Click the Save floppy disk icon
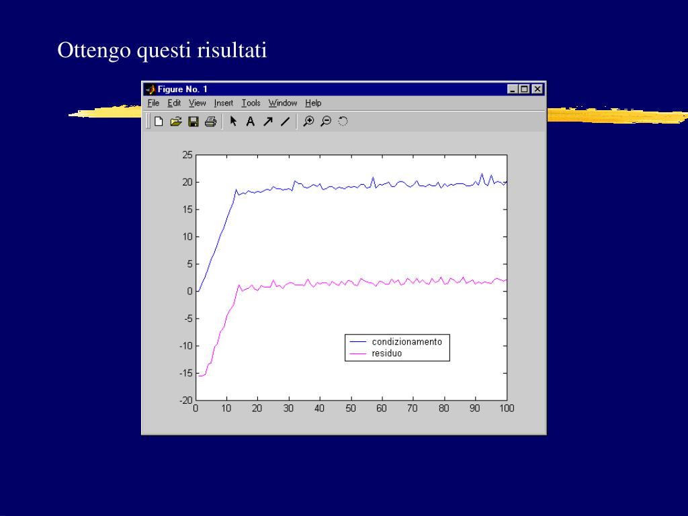Image resolution: width=688 pixels, height=516 pixels. click(193, 122)
